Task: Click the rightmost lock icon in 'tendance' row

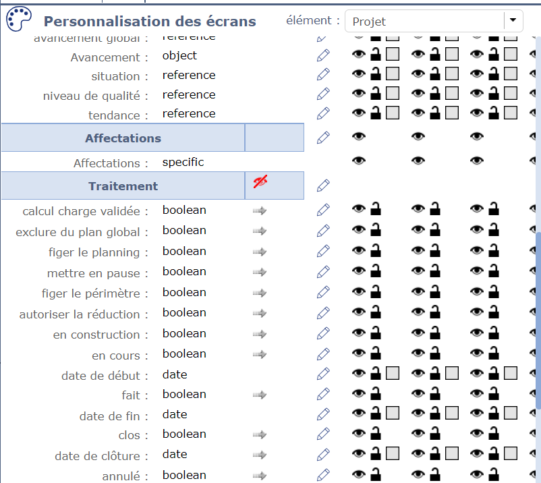Action: tap(494, 113)
